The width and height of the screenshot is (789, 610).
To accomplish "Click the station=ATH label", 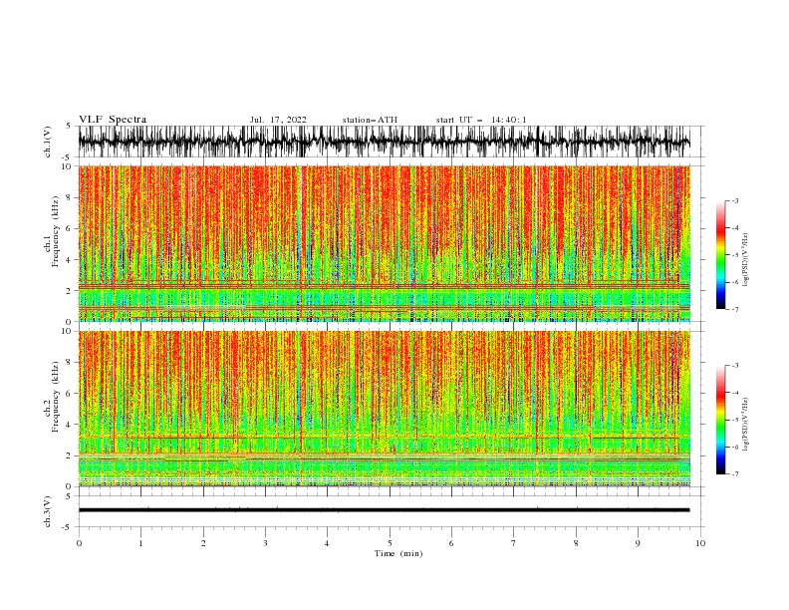I will coord(370,120).
